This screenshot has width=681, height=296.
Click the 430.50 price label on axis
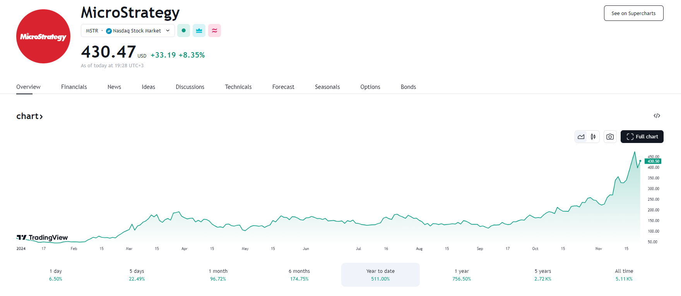point(653,161)
